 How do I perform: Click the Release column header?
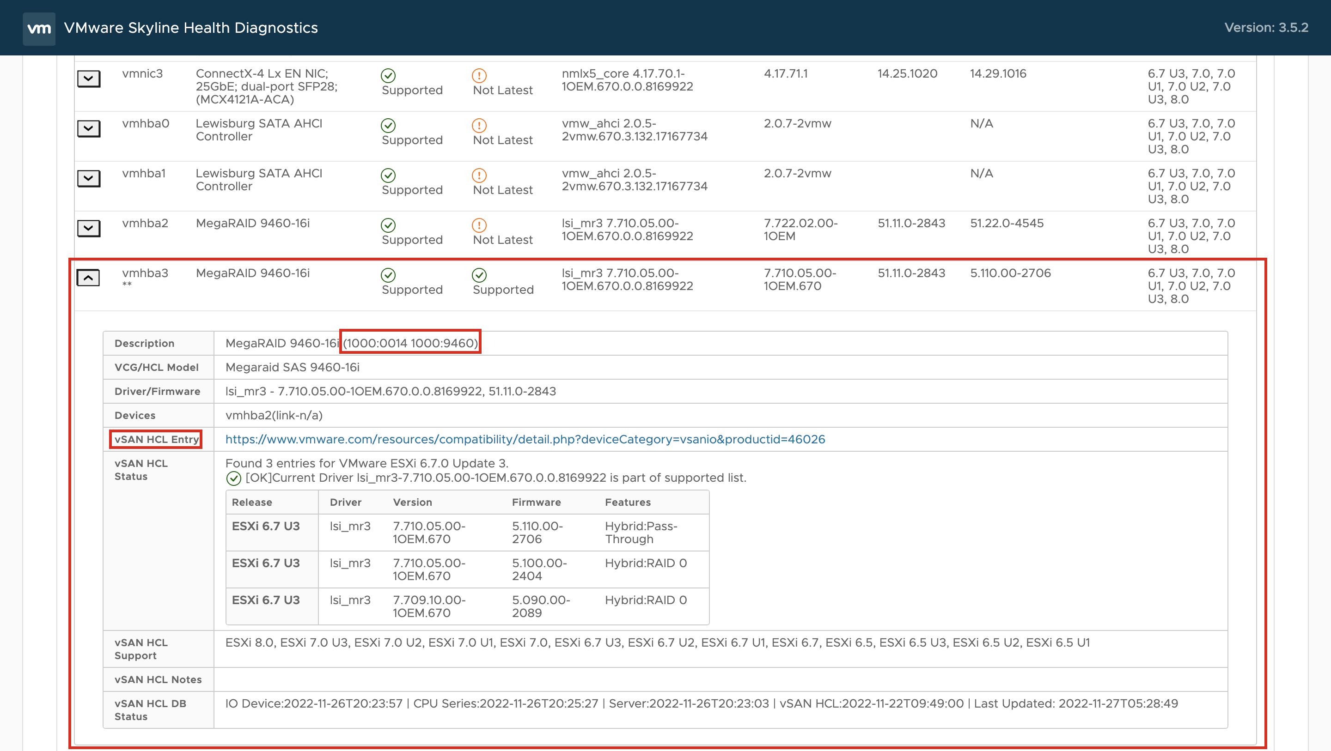(251, 502)
